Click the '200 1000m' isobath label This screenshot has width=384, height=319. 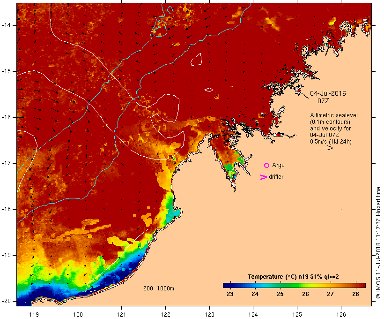tap(159, 289)
